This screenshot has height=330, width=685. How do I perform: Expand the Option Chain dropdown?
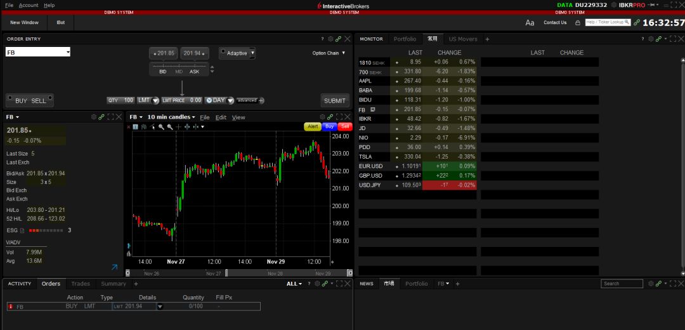pyautogui.click(x=329, y=53)
